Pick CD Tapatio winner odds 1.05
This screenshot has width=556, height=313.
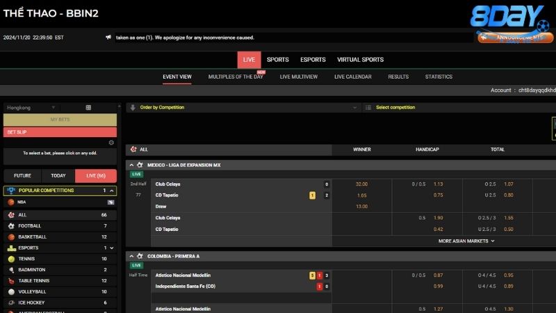coord(361,195)
